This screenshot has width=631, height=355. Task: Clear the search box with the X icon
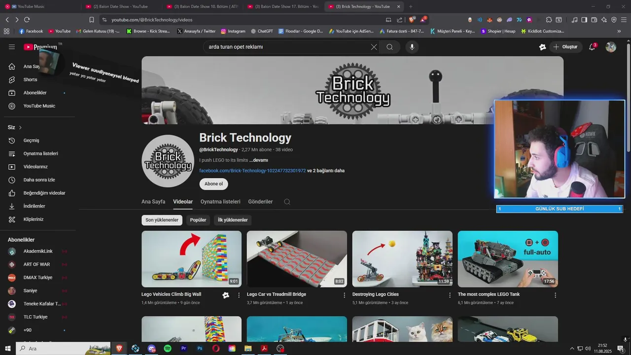pos(374,47)
